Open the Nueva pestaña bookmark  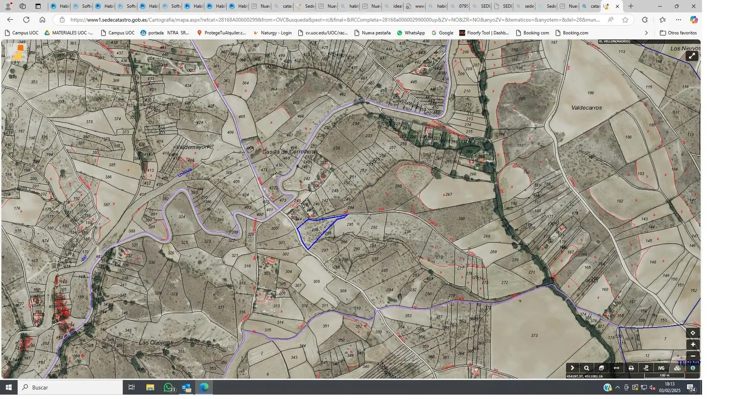[372, 33]
